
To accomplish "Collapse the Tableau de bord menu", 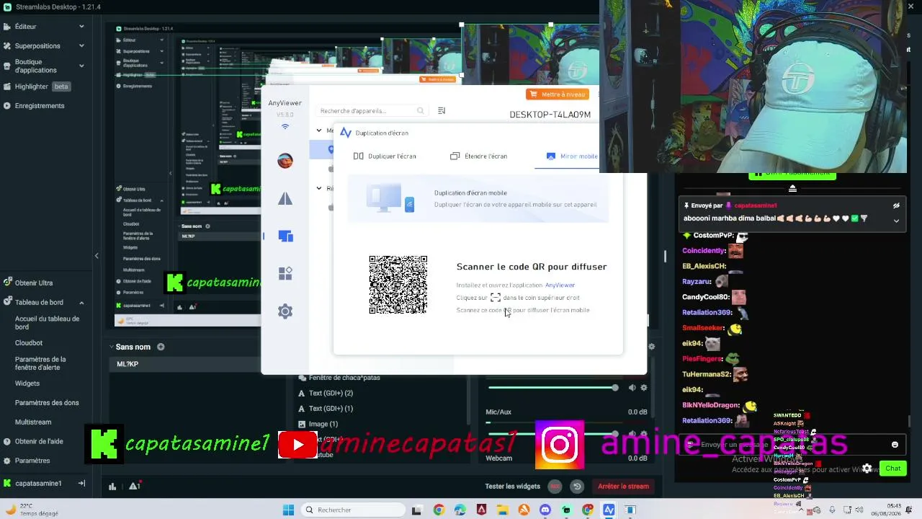I will [81, 303].
